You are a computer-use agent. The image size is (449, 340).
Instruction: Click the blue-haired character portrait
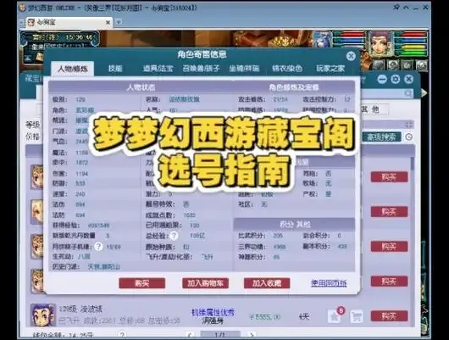(323, 41)
